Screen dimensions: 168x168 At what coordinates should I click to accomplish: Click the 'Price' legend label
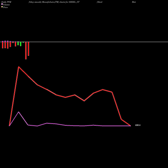click(5, 7)
